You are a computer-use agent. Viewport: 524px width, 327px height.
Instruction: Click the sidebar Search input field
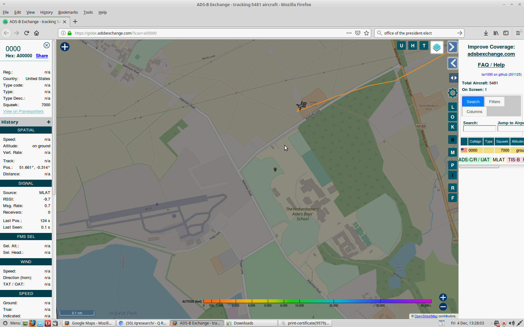coord(479,129)
